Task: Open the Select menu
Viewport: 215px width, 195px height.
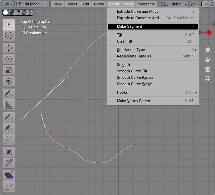Action: [72, 4]
